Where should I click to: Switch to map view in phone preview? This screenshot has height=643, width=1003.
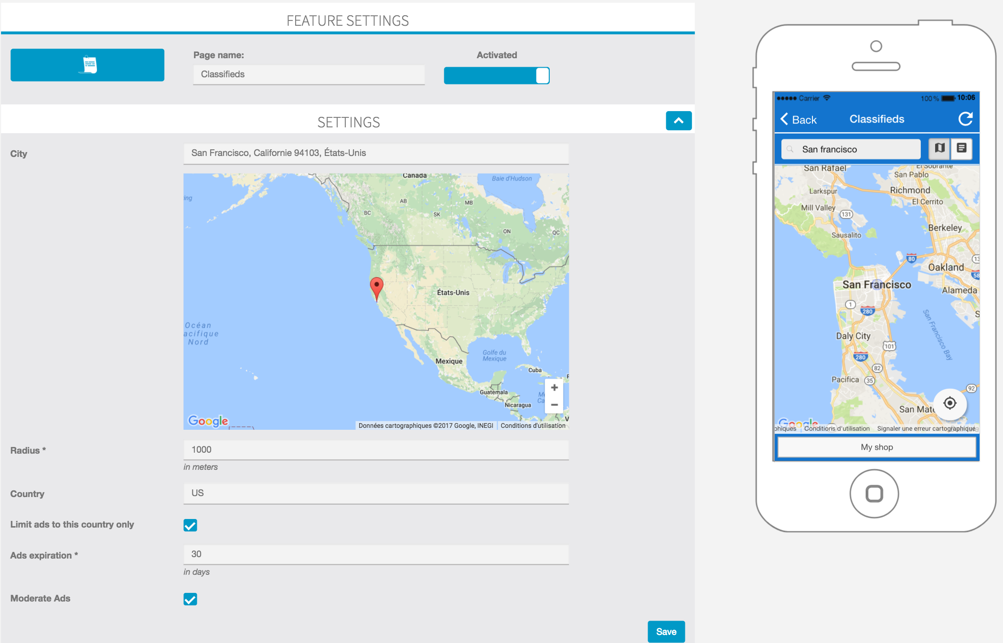point(939,148)
